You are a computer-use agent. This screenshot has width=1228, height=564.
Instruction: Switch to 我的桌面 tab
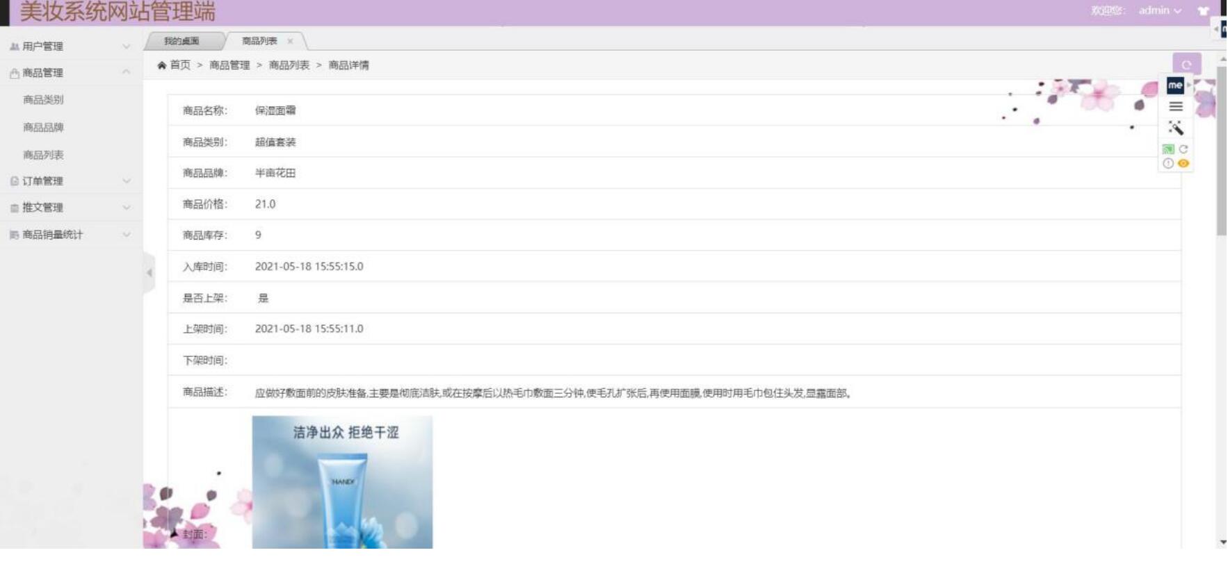pos(181,41)
